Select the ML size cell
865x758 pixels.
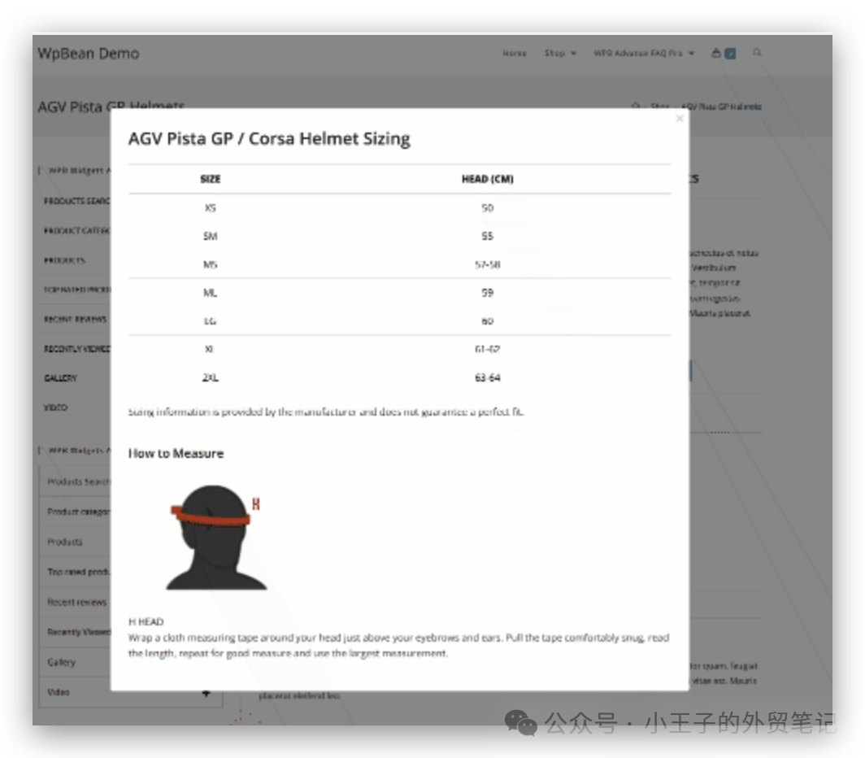pyautogui.click(x=211, y=293)
